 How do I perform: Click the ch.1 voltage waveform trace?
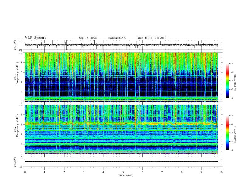(121, 45)
